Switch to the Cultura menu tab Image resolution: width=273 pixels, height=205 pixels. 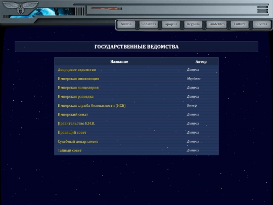click(240, 24)
